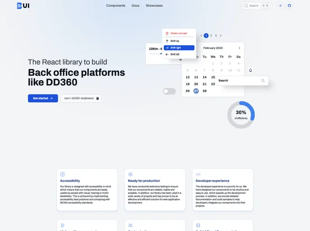Click the Developer experience code icon

coord(198,174)
